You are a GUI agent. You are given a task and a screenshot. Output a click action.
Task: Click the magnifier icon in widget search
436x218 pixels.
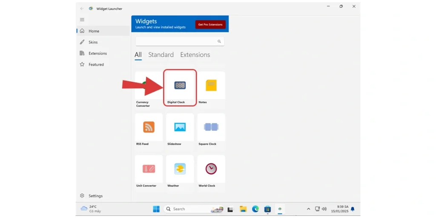(219, 41)
